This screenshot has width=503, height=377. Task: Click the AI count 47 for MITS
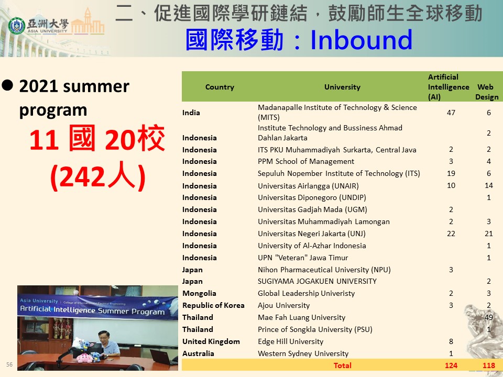click(x=451, y=113)
